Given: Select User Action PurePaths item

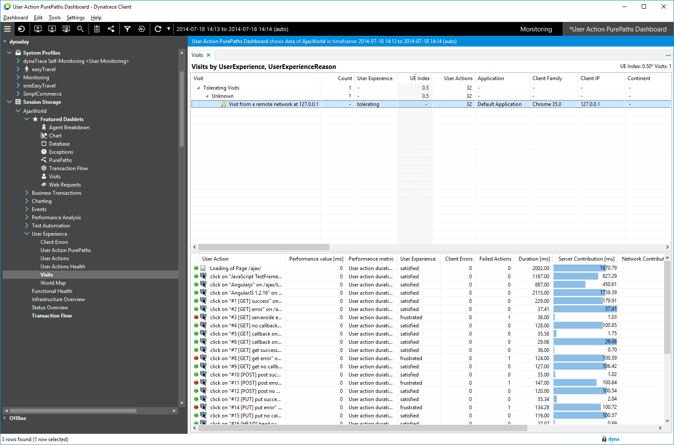Looking at the screenshot, I should click(65, 250).
